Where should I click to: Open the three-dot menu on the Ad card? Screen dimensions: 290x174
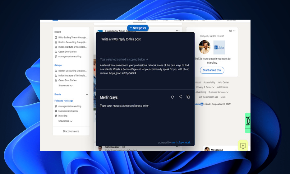(x=234, y=31)
